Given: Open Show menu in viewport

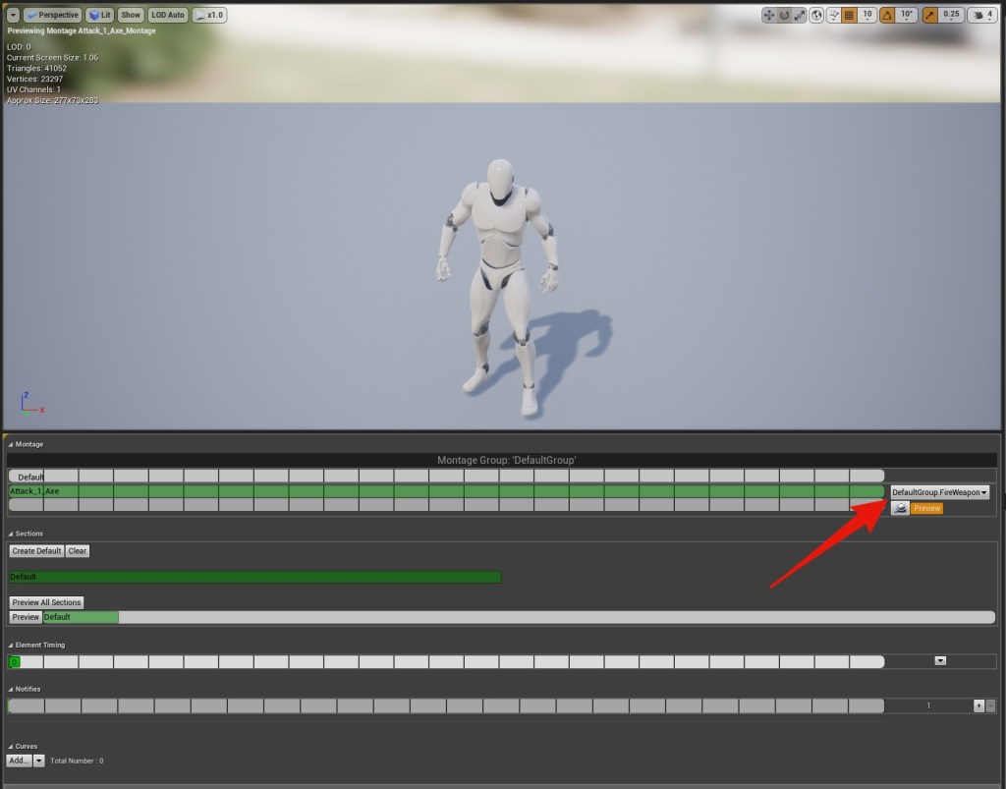Looking at the screenshot, I should tap(131, 15).
